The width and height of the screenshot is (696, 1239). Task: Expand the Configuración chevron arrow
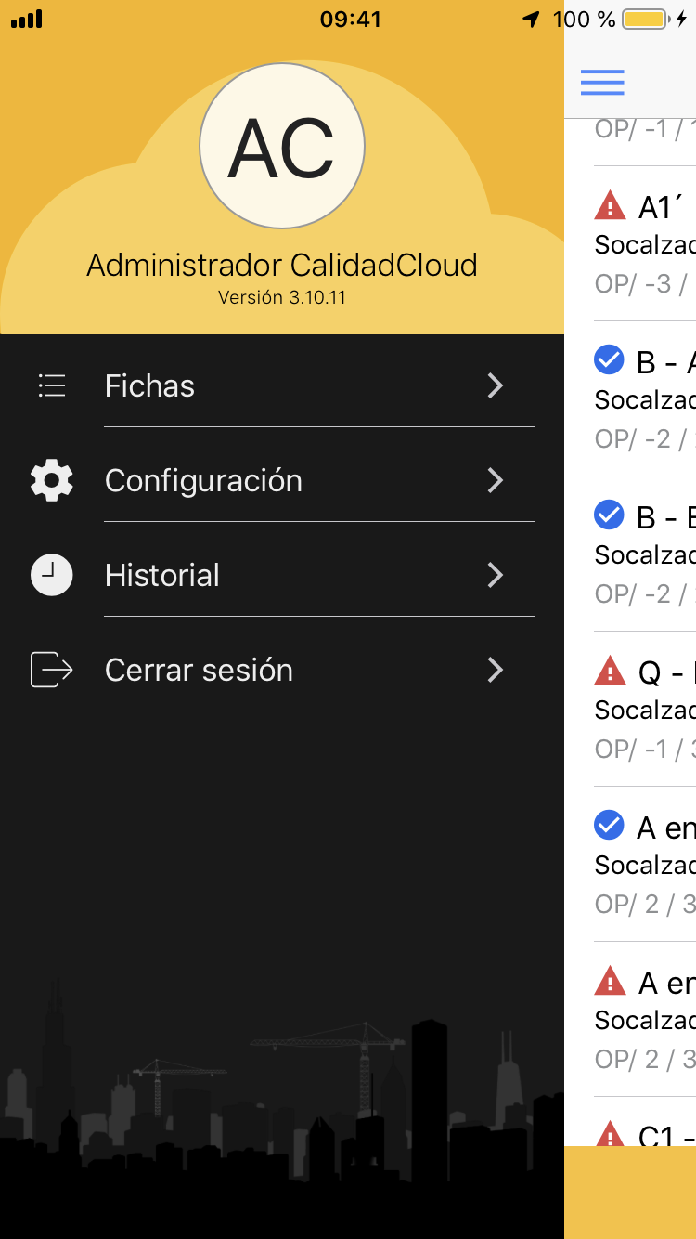pyautogui.click(x=496, y=480)
